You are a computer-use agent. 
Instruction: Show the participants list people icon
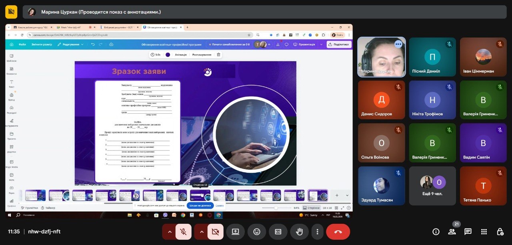452,232
